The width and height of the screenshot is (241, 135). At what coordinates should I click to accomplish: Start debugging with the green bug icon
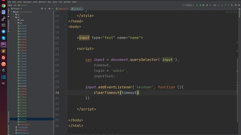(200, 5)
